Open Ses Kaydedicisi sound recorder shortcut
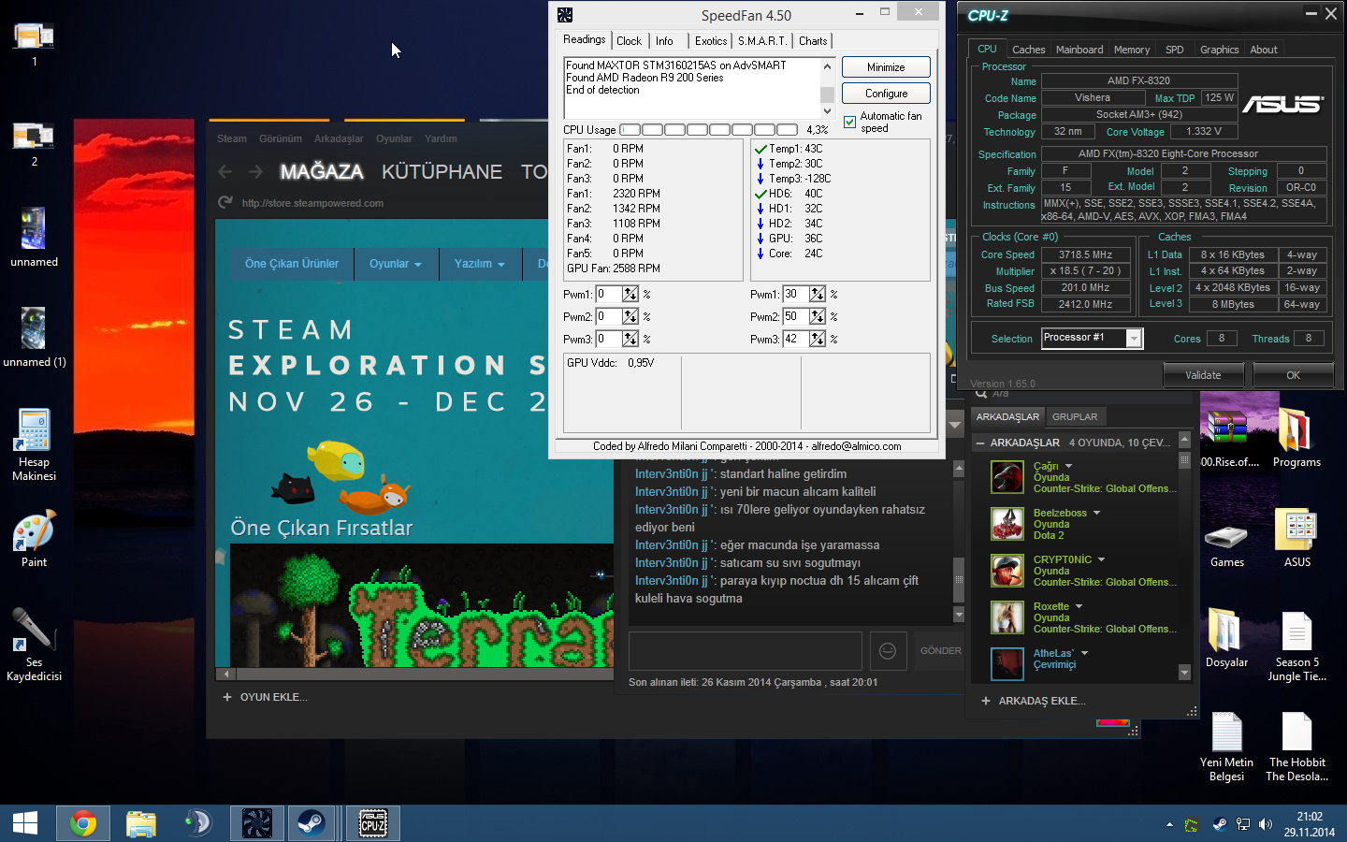 pyautogui.click(x=34, y=646)
